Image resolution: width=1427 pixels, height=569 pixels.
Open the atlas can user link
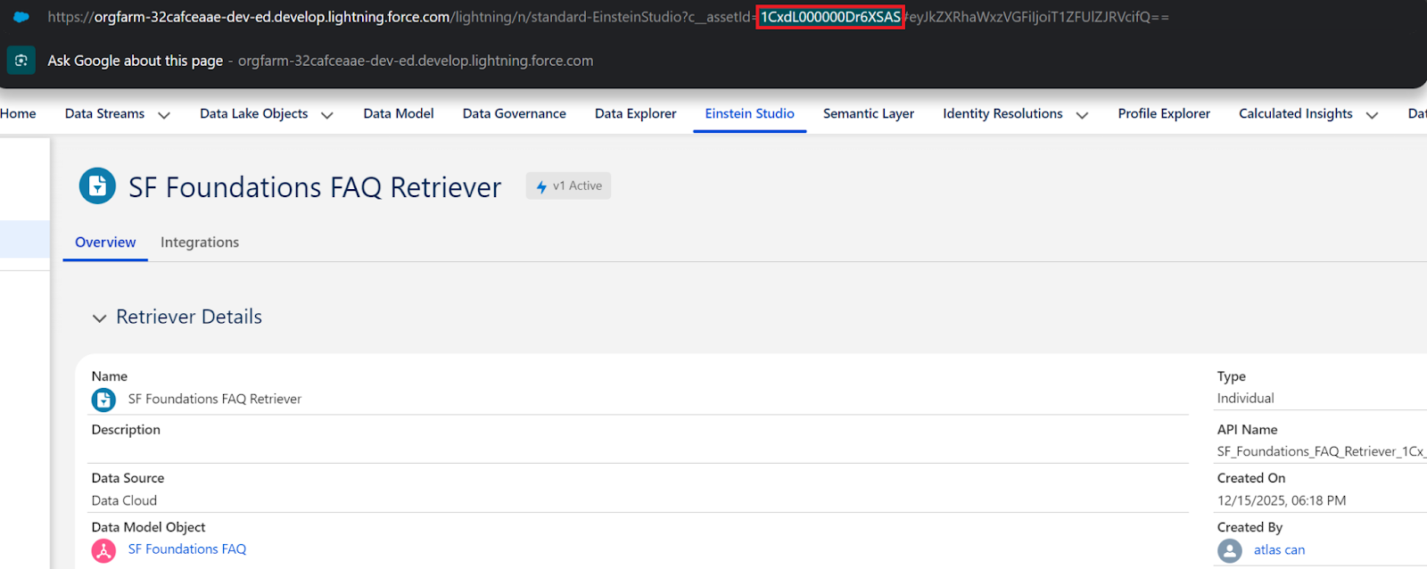point(1279,550)
